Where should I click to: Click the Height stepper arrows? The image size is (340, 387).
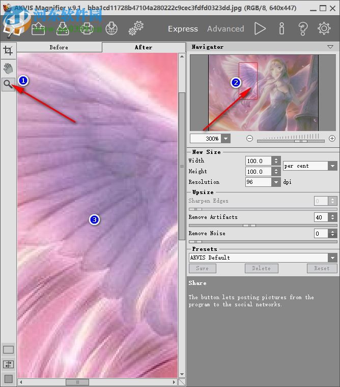276,172
